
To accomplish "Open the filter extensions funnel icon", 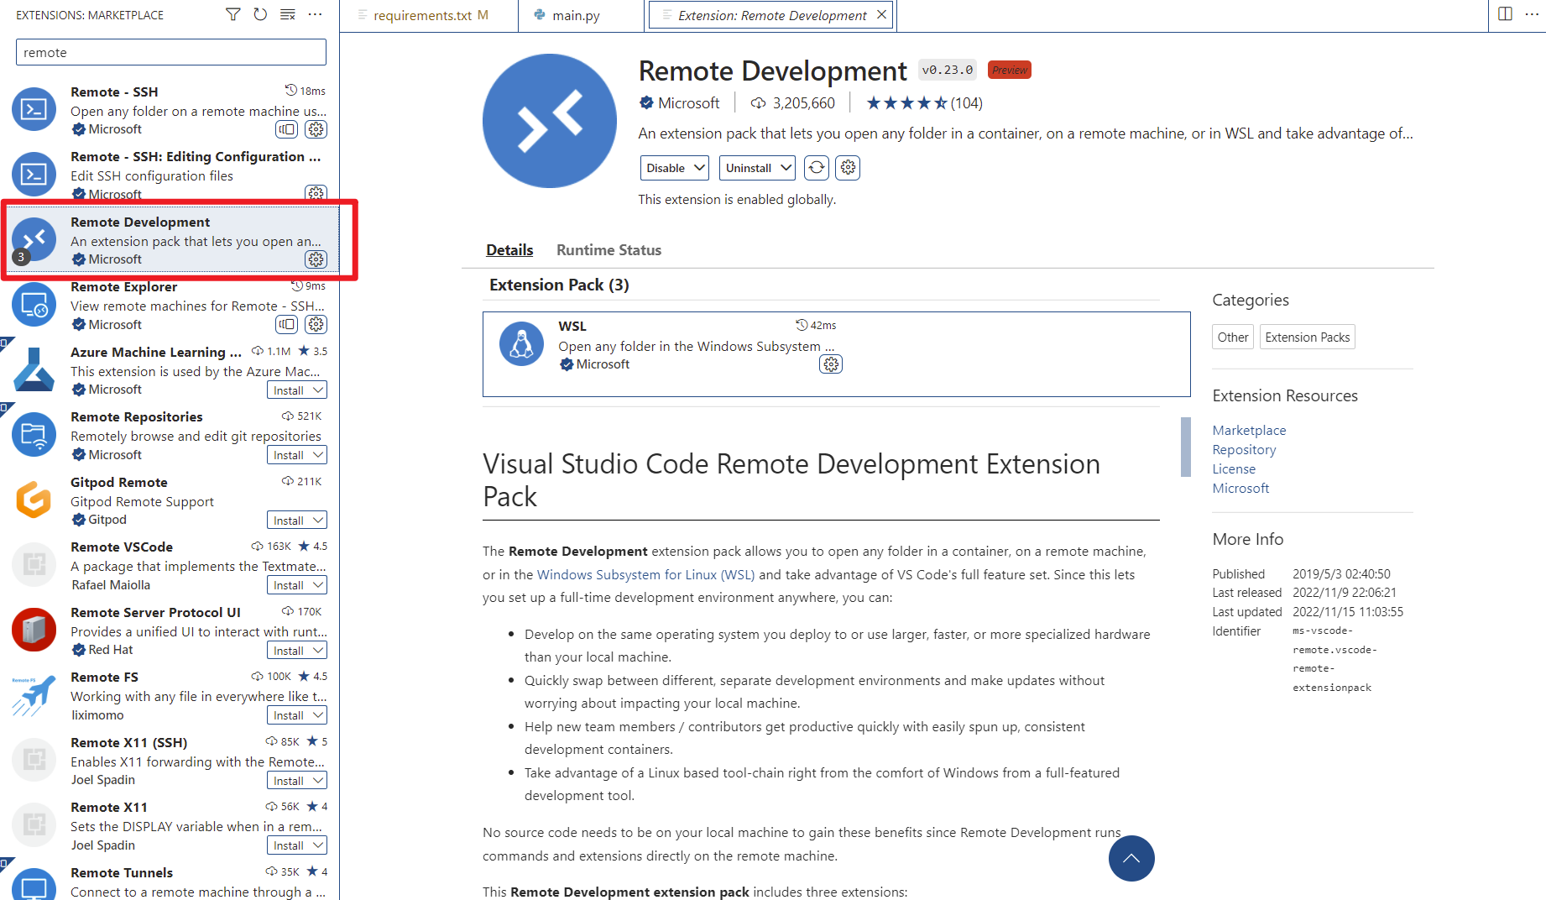I will pos(233,14).
